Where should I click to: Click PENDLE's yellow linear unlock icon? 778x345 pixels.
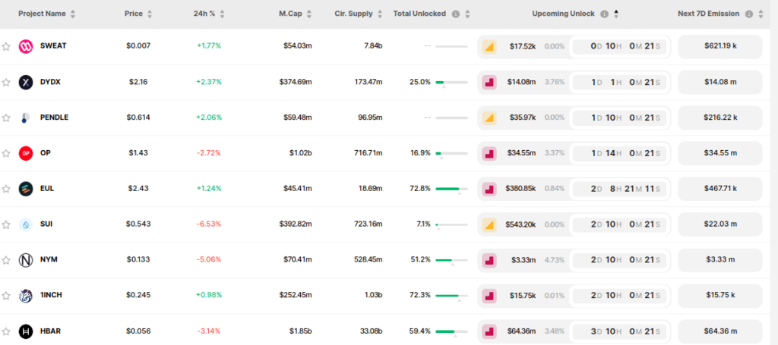489,118
